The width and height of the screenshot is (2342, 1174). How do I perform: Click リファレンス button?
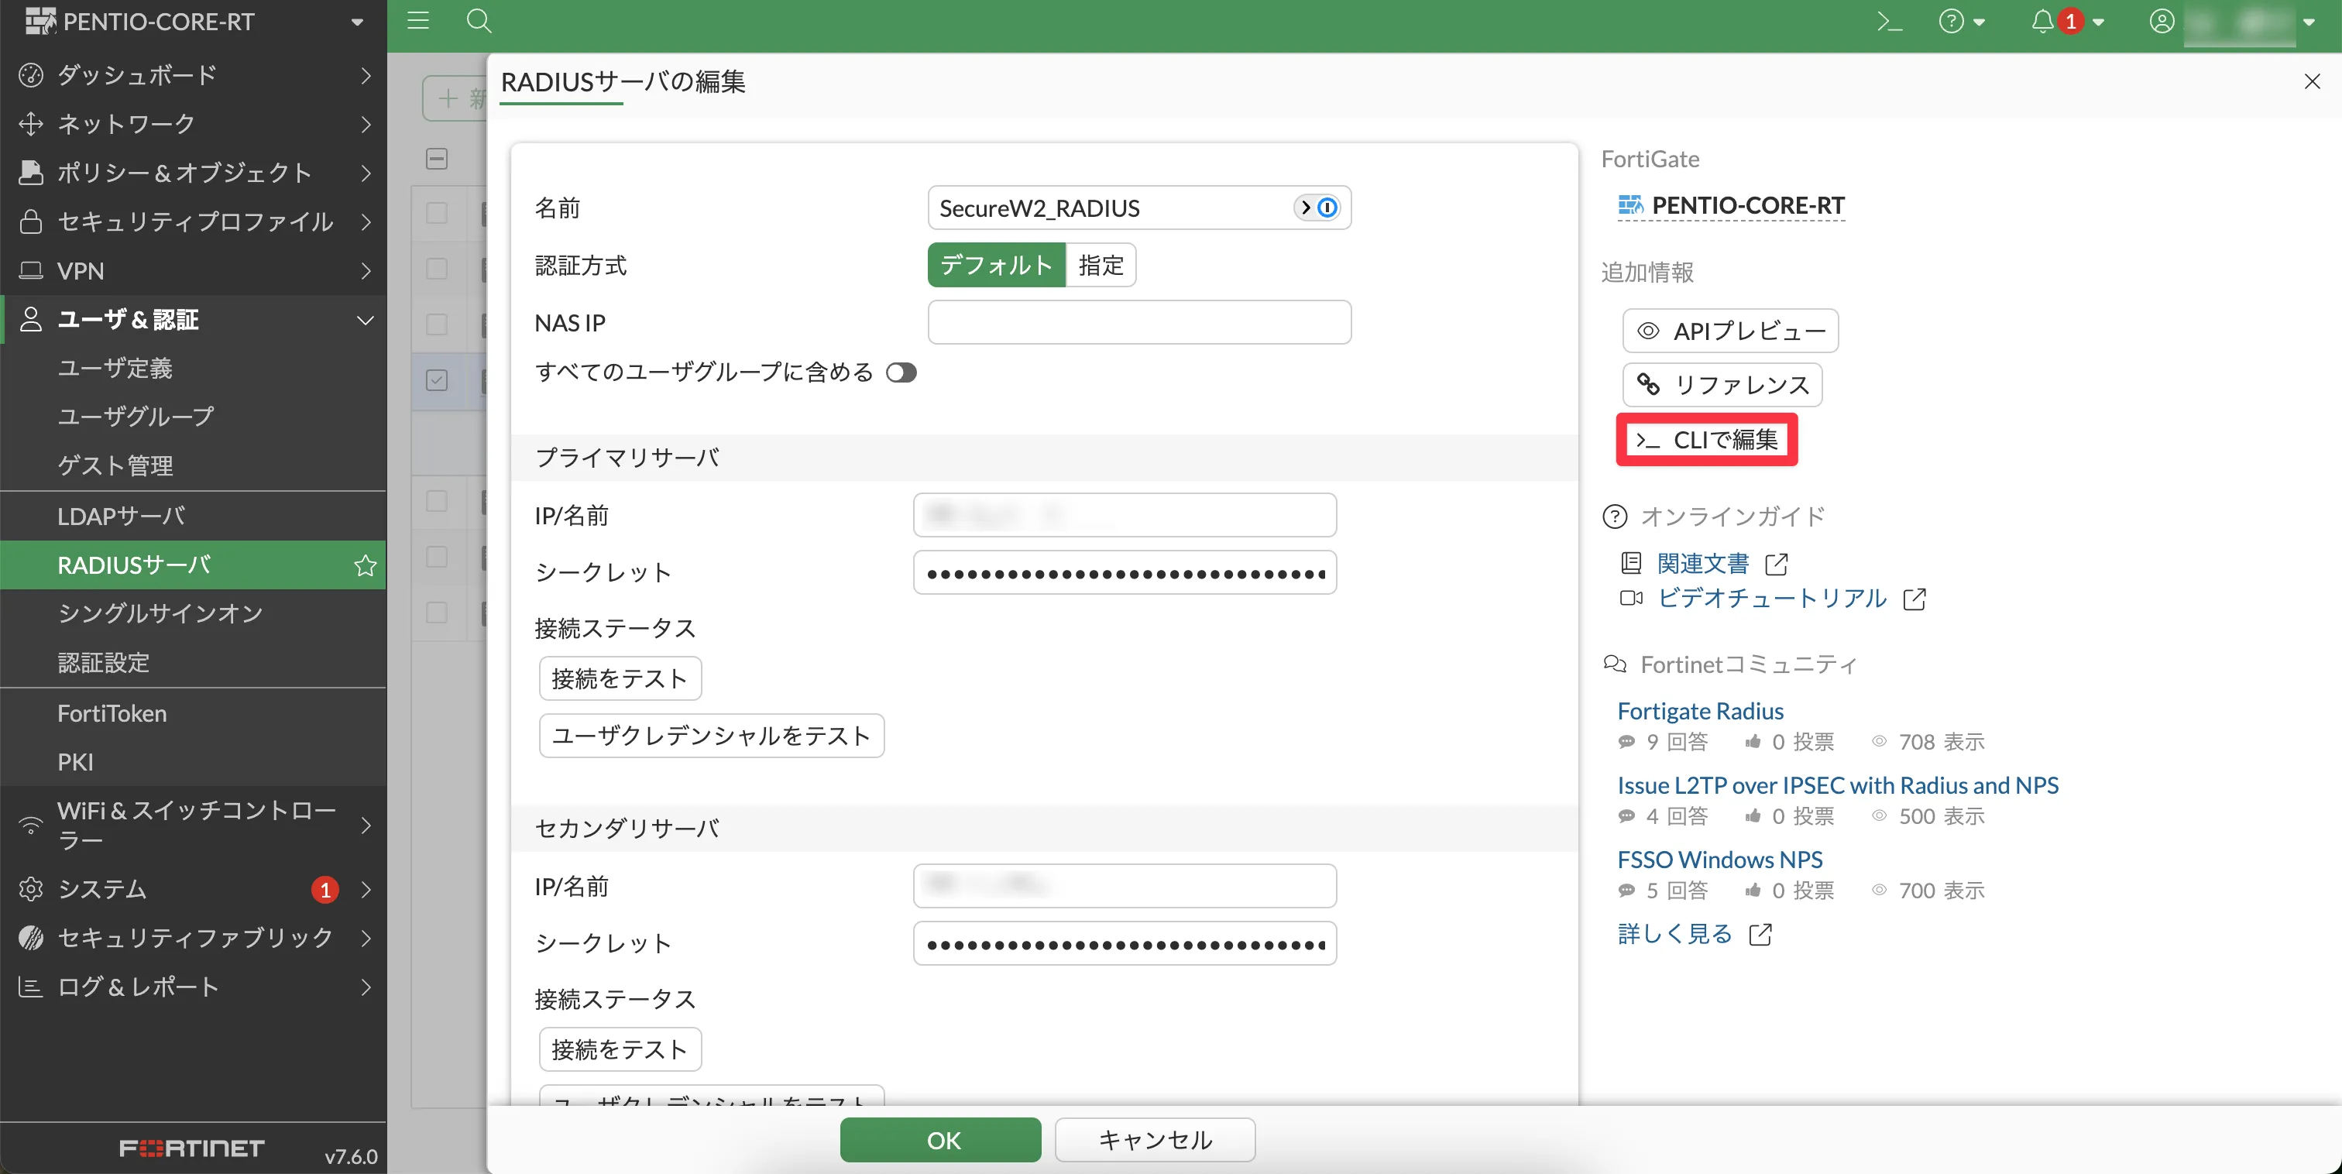click(1722, 386)
